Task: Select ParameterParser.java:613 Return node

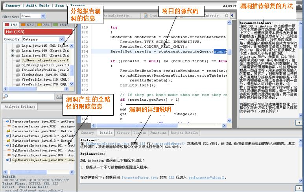Action: tap(39, 141)
